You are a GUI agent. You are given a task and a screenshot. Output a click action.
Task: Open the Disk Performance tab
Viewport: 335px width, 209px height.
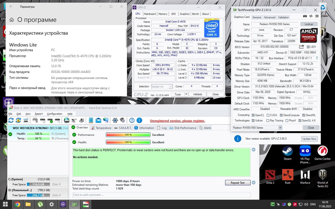[x=183, y=128]
